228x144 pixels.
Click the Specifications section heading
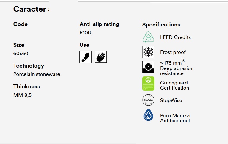coord(161,25)
